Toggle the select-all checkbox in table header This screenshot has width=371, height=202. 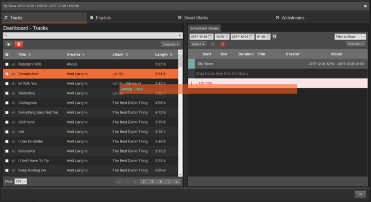click(7, 54)
